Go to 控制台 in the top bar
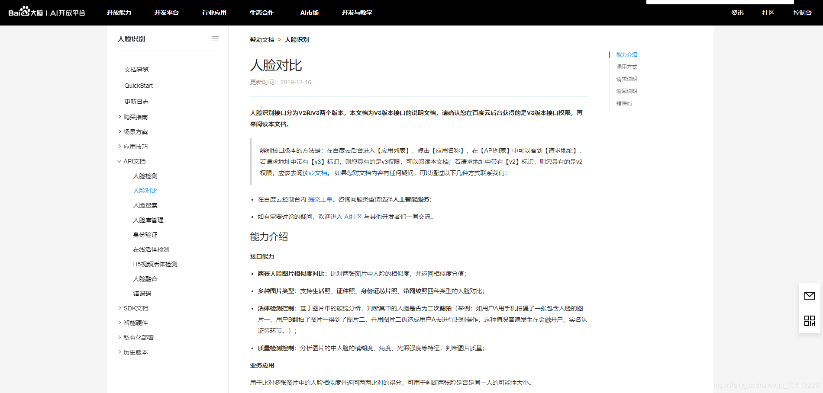This screenshot has width=823, height=393. tap(802, 13)
